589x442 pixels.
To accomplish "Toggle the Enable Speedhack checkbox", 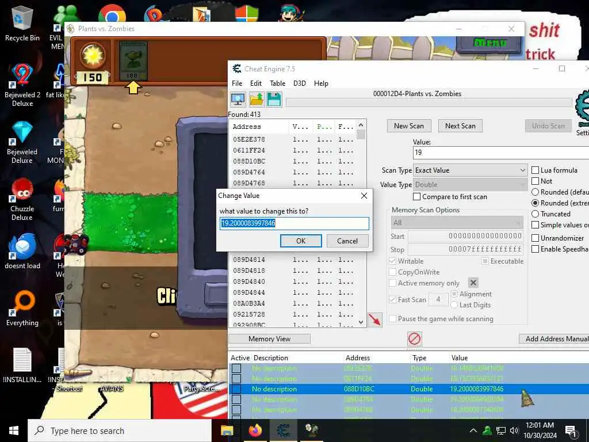I will 536,249.
